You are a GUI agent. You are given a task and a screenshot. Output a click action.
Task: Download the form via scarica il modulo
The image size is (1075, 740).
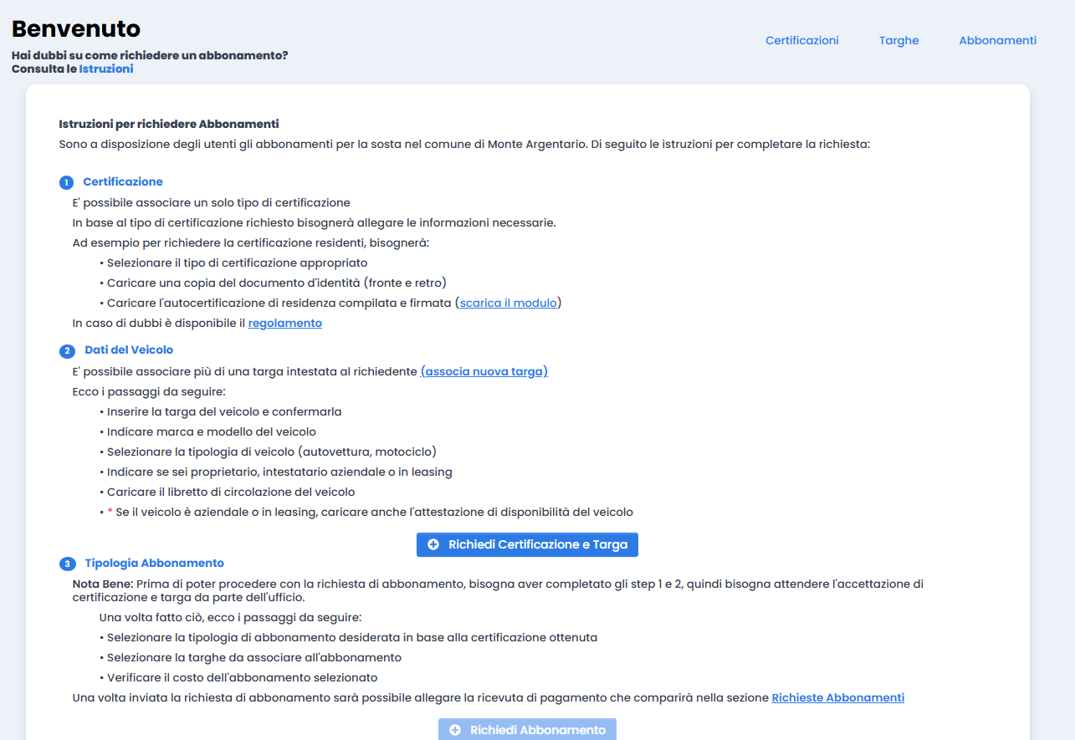[x=508, y=303]
